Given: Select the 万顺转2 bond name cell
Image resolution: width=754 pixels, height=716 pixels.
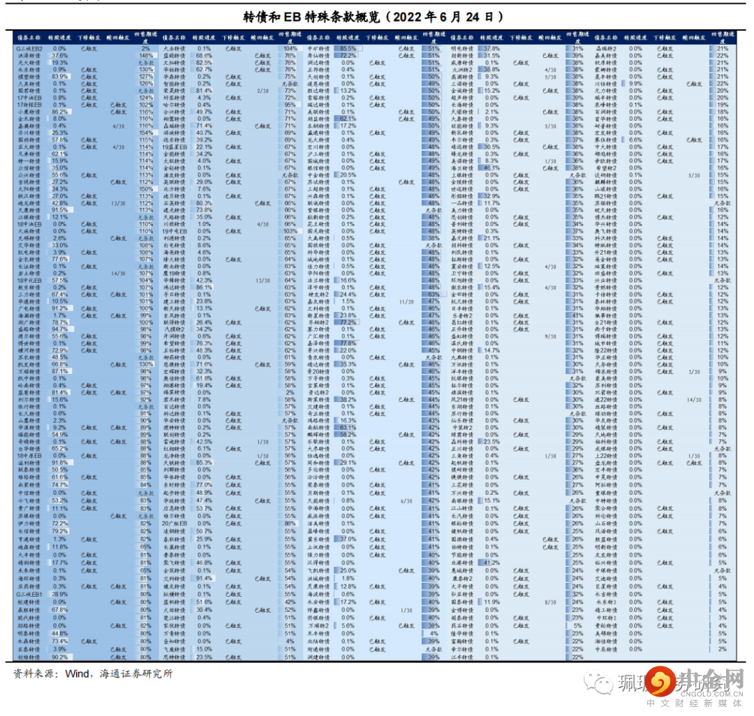Looking at the screenshot, I should tap(318, 626).
